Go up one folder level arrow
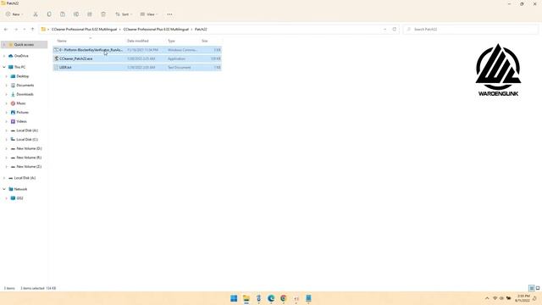Screen dimensions: 542x305 pos(32,30)
